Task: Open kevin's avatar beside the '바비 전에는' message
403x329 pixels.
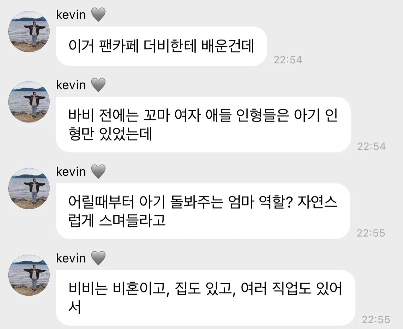Action: [29, 102]
